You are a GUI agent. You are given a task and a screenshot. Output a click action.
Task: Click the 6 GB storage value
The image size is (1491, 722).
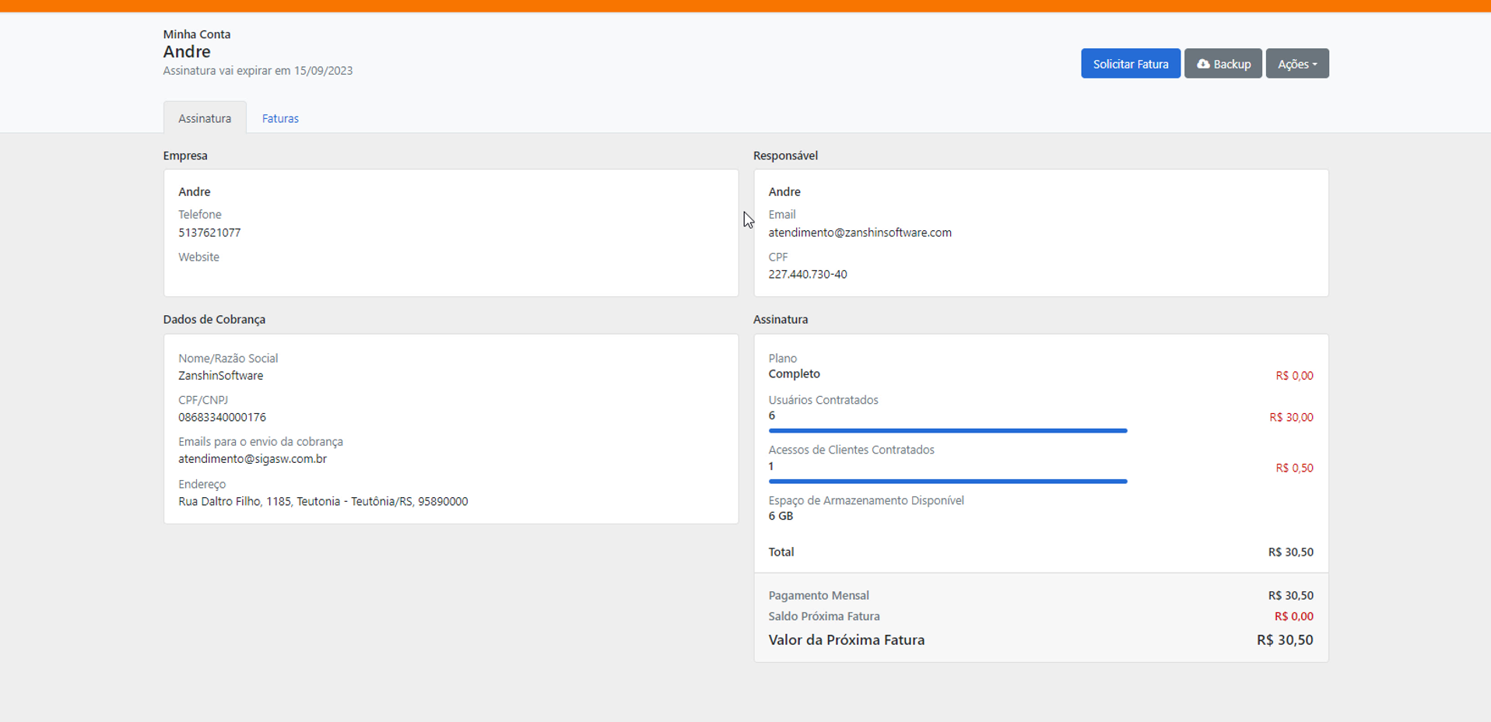click(781, 517)
